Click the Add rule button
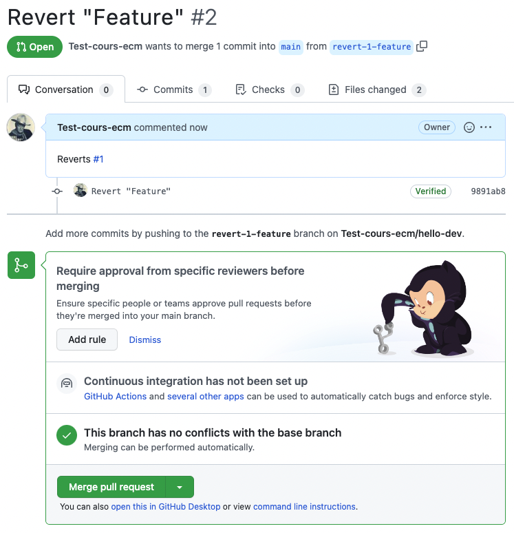 coord(87,339)
